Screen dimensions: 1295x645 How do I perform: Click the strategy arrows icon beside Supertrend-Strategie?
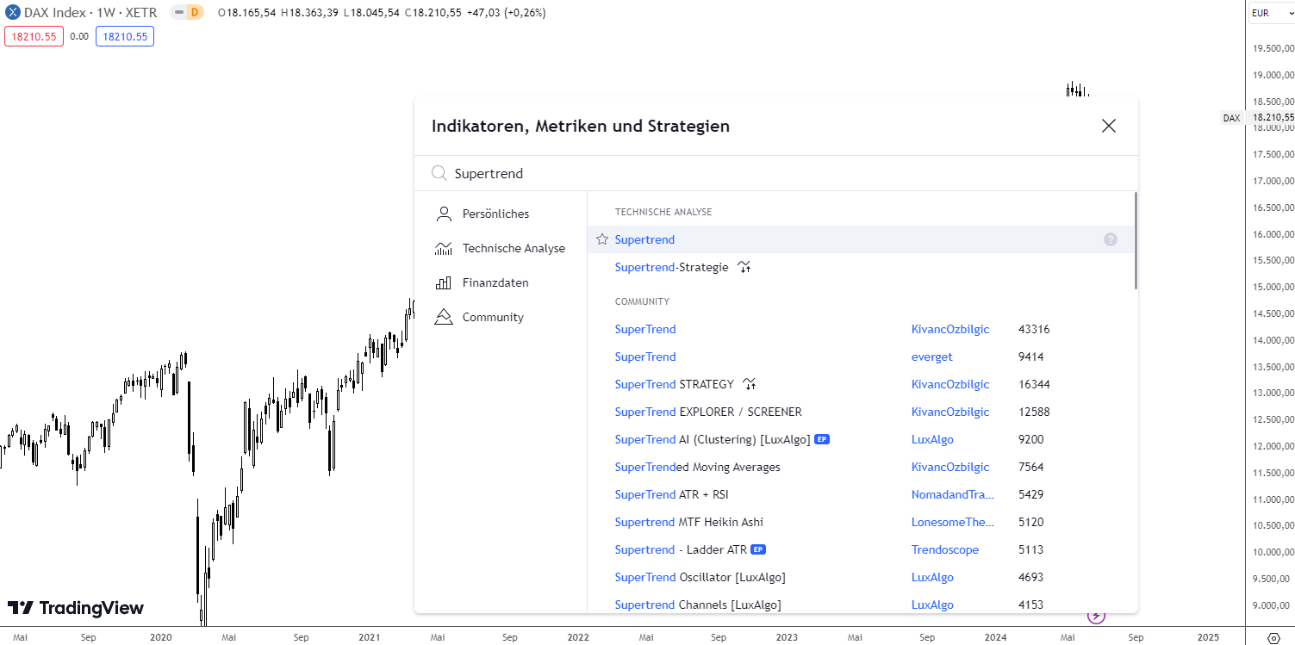click(x=744, y=267)
